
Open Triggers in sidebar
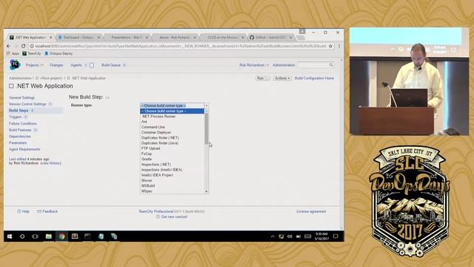tap(15, 117)
